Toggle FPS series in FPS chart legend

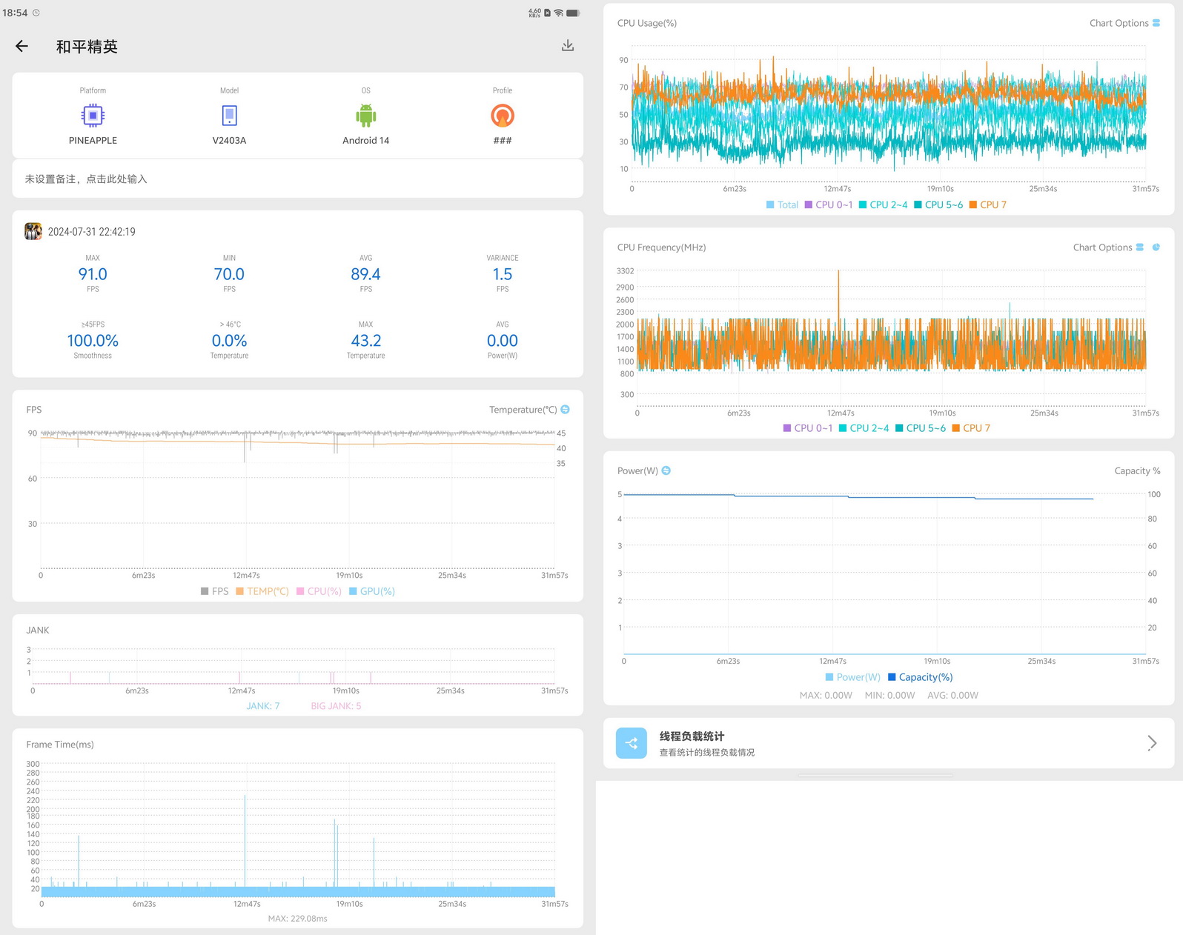coord(214,591)
